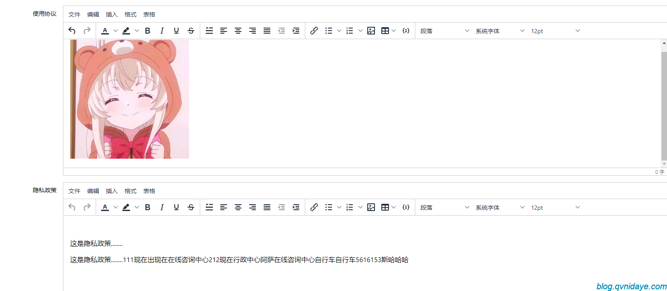Open 编辑 menu in 隐私政策 editor
Screen dimensions: 667x291
click(93, 191)
